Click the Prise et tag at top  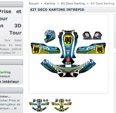[x=11, y=12]
